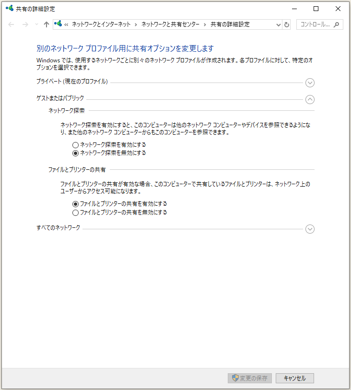Screen dimensions: 351x390
Task: Open the dropdown arrow after ネットワークと共有センター
Action: (x=205, y=24)
